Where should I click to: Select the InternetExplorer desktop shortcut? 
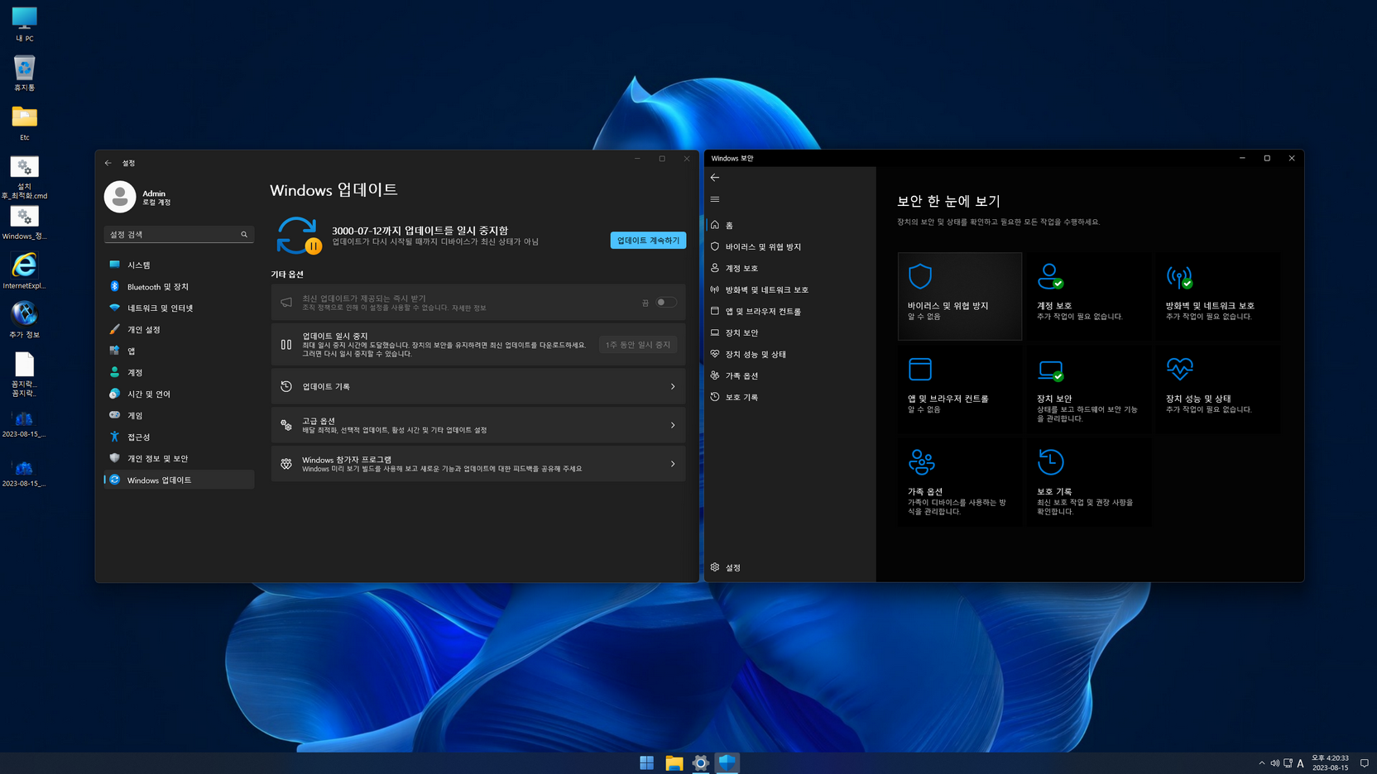[x=24, y=270]
